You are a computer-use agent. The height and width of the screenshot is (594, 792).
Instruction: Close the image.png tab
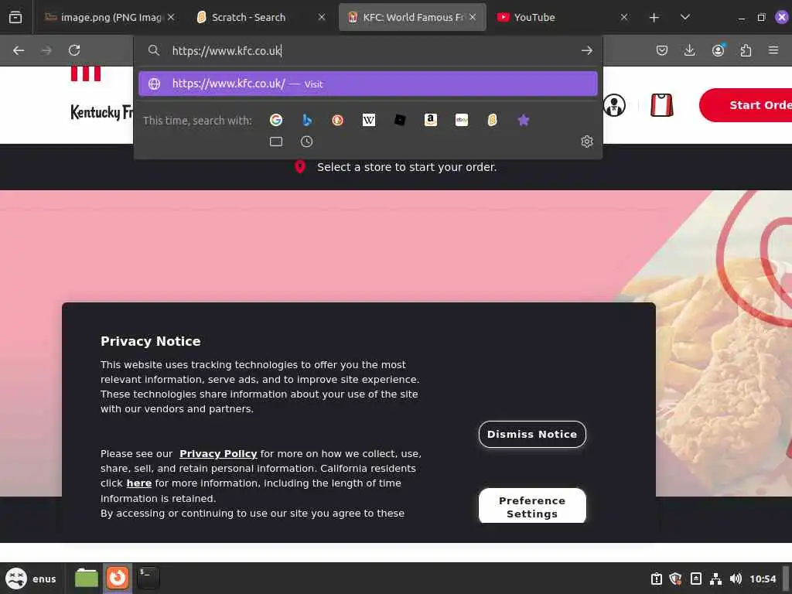coord(171,17)
